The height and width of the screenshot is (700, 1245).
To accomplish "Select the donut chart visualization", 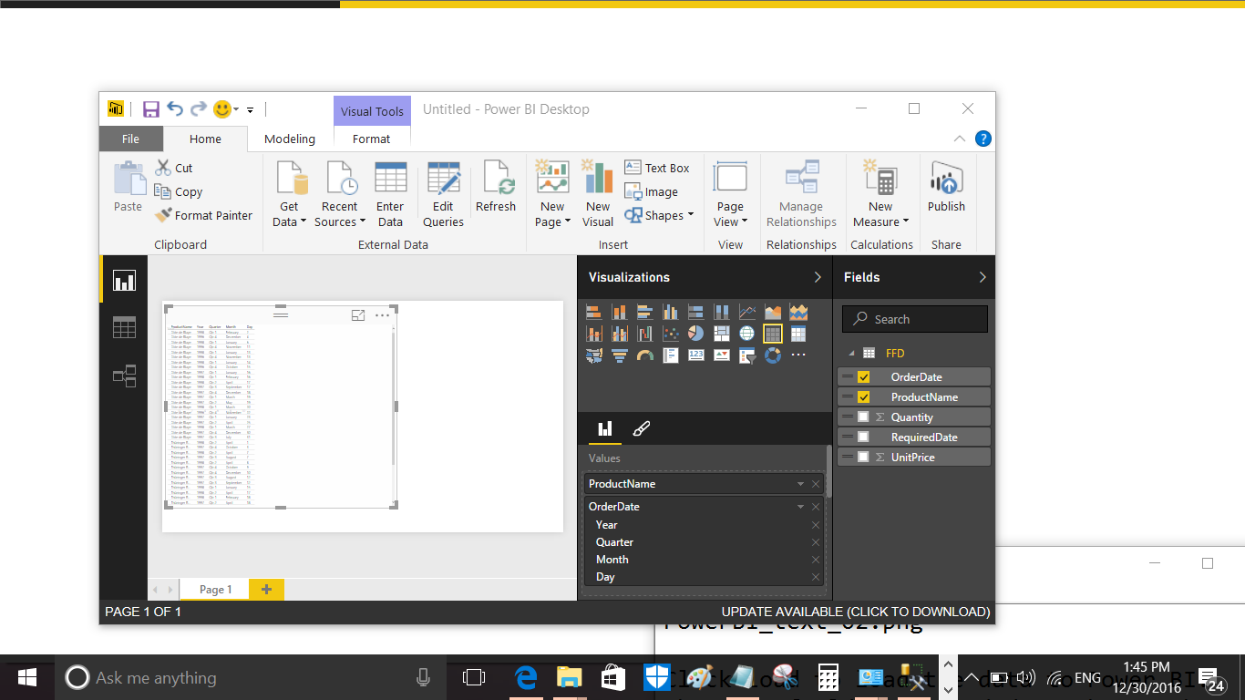I will coord(772,355).
